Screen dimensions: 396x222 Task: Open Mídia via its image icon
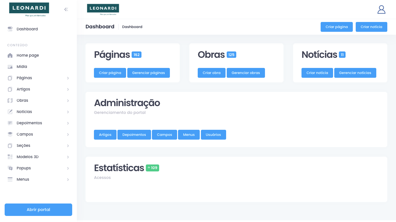pos(10,66)
